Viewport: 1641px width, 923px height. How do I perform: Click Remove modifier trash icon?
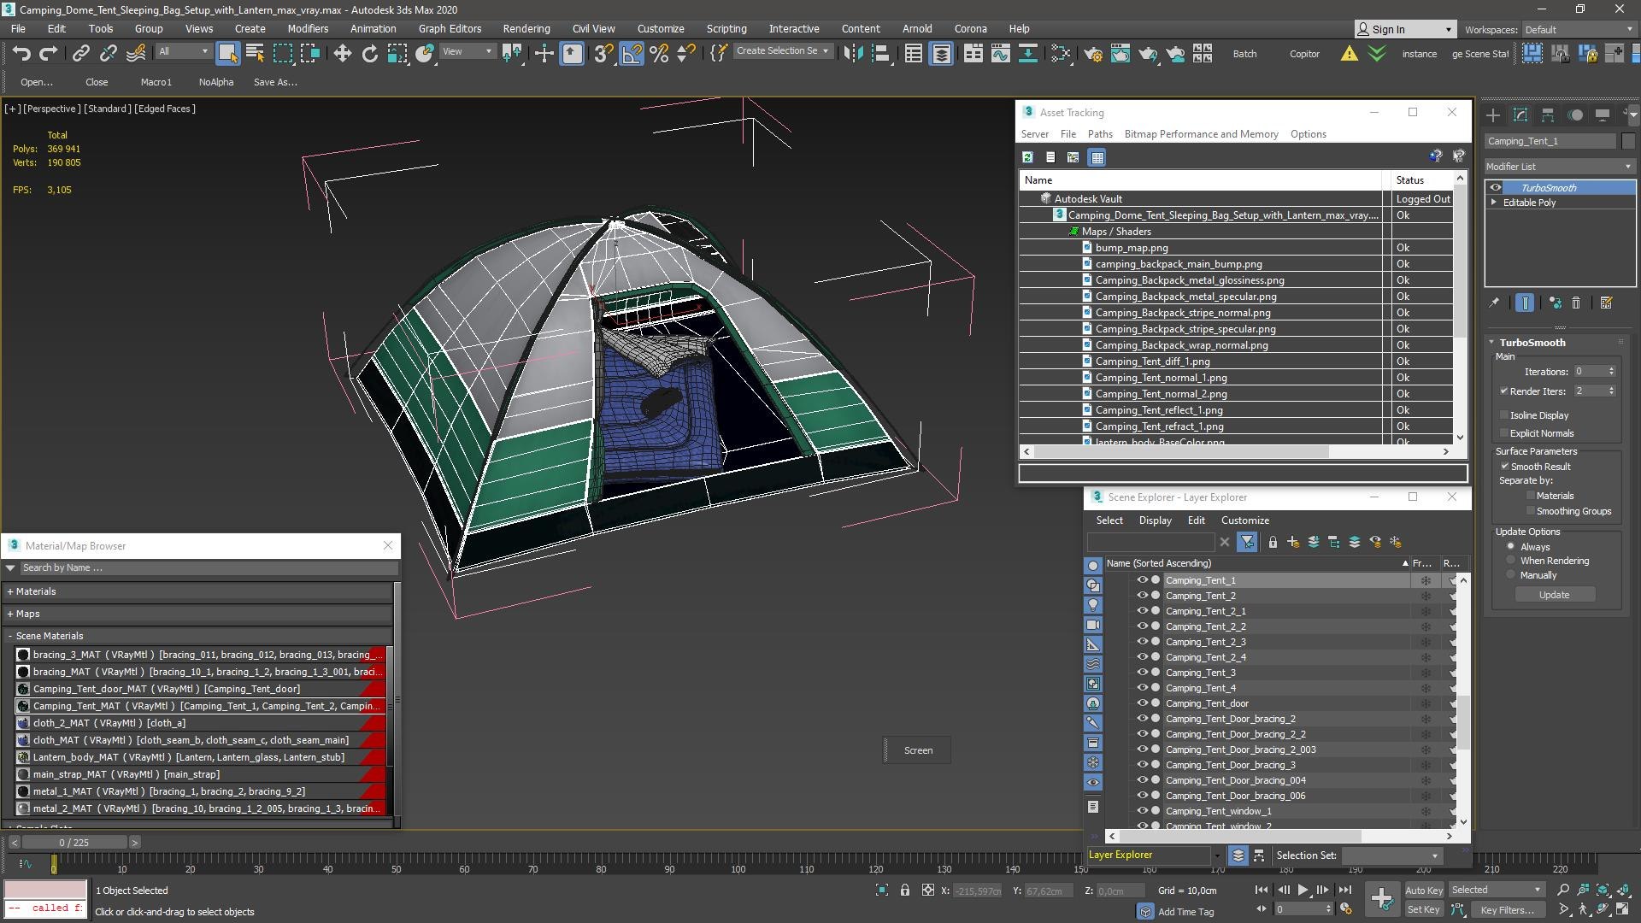pyautogui.click(x=1576, y=303)
